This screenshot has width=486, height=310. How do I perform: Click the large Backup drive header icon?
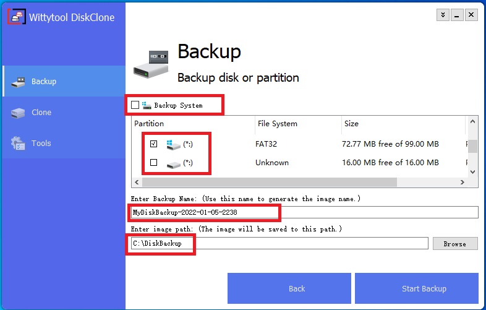(x=151, y=64)
